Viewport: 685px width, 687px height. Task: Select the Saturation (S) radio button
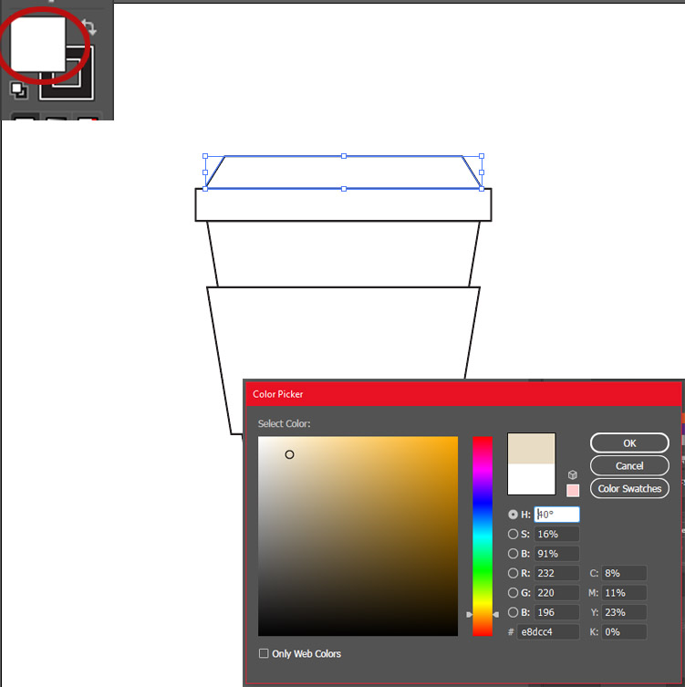coord(513,535)
